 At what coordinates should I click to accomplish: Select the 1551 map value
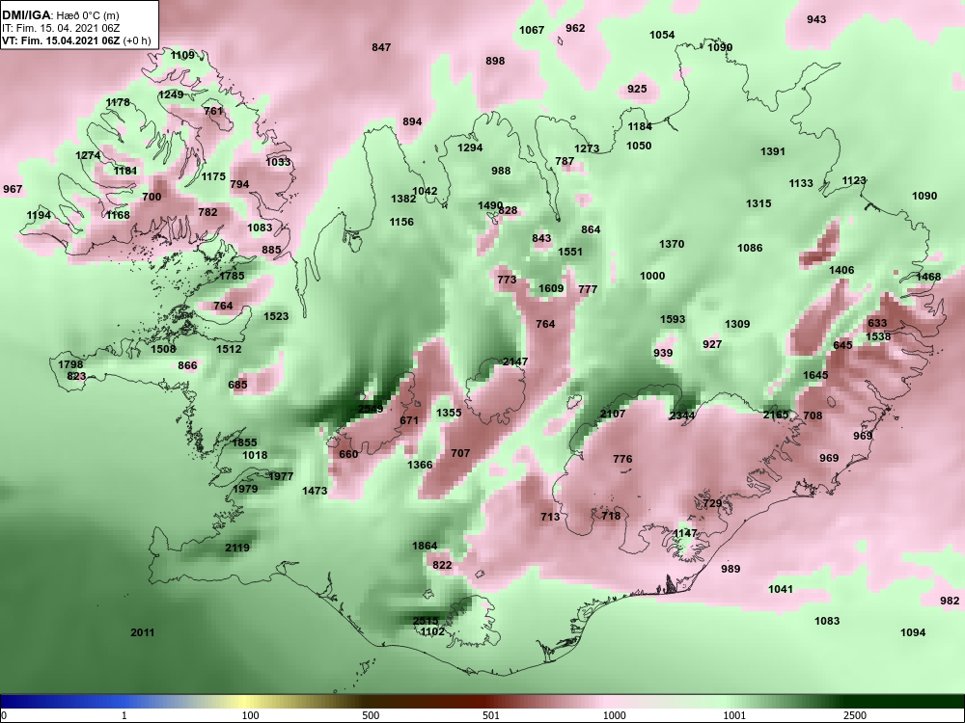pyautogui.click(x=570, y=252)
